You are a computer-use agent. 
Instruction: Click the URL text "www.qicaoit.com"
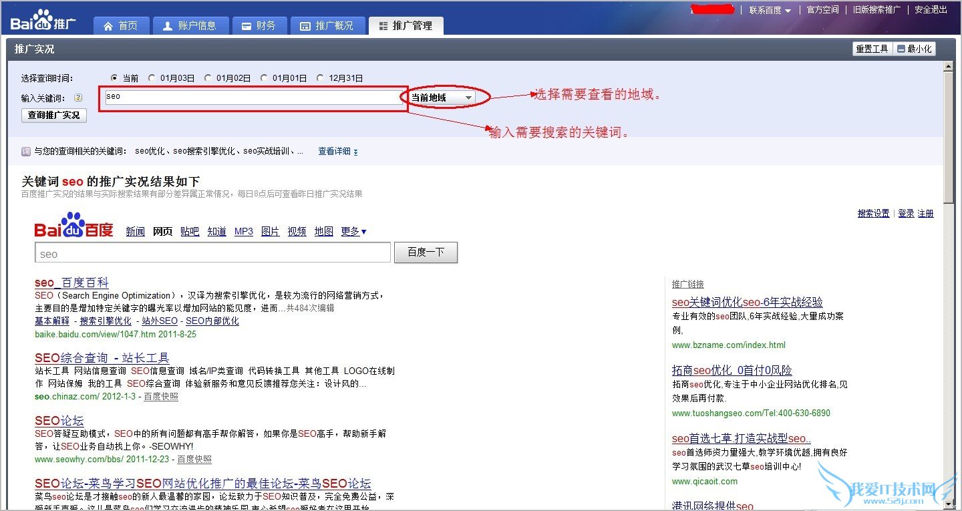point(705,482)
